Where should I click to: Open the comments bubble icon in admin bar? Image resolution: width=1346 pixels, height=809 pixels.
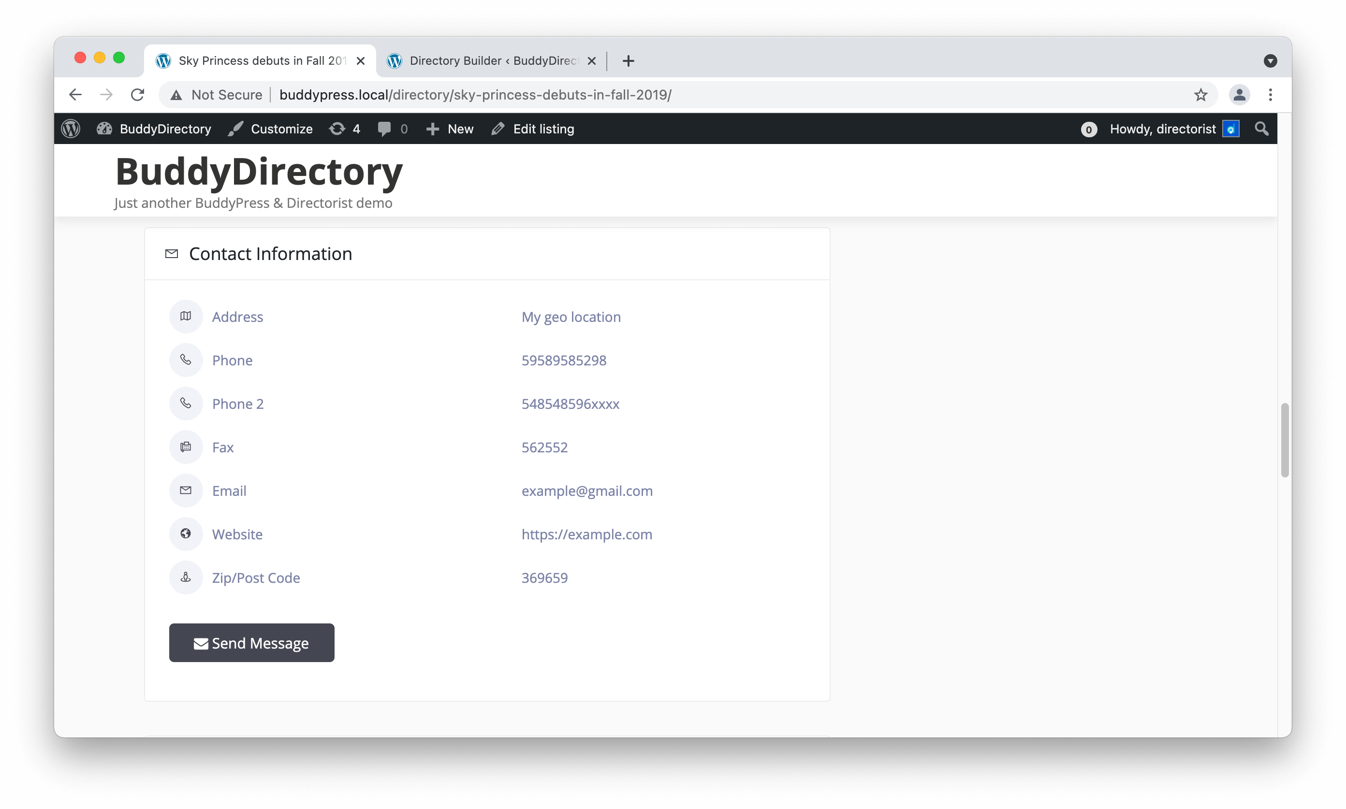coord(384,129)
